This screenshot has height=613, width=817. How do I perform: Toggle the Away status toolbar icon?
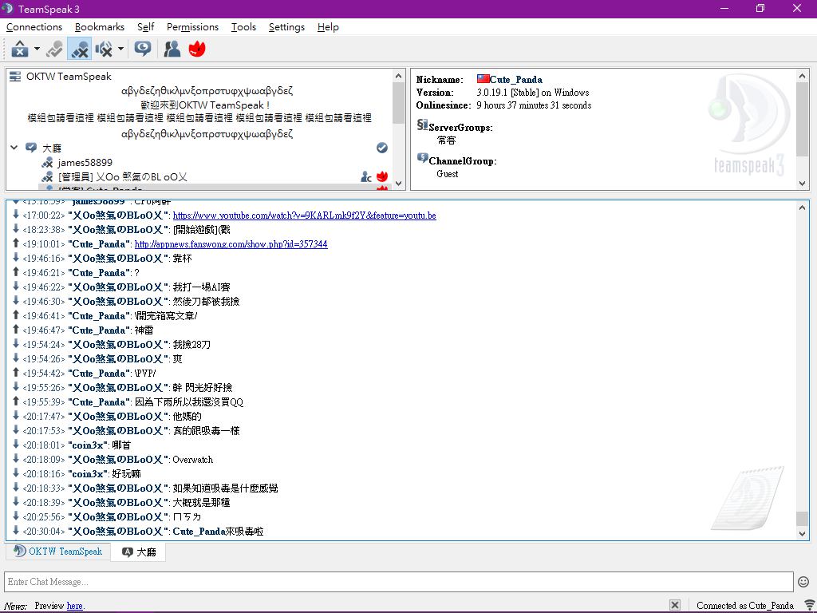[54, 49]
